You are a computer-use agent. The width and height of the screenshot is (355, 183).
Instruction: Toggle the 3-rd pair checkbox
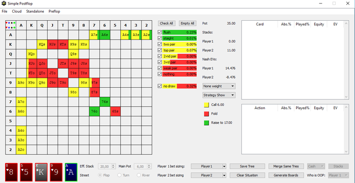coord(160,62)
